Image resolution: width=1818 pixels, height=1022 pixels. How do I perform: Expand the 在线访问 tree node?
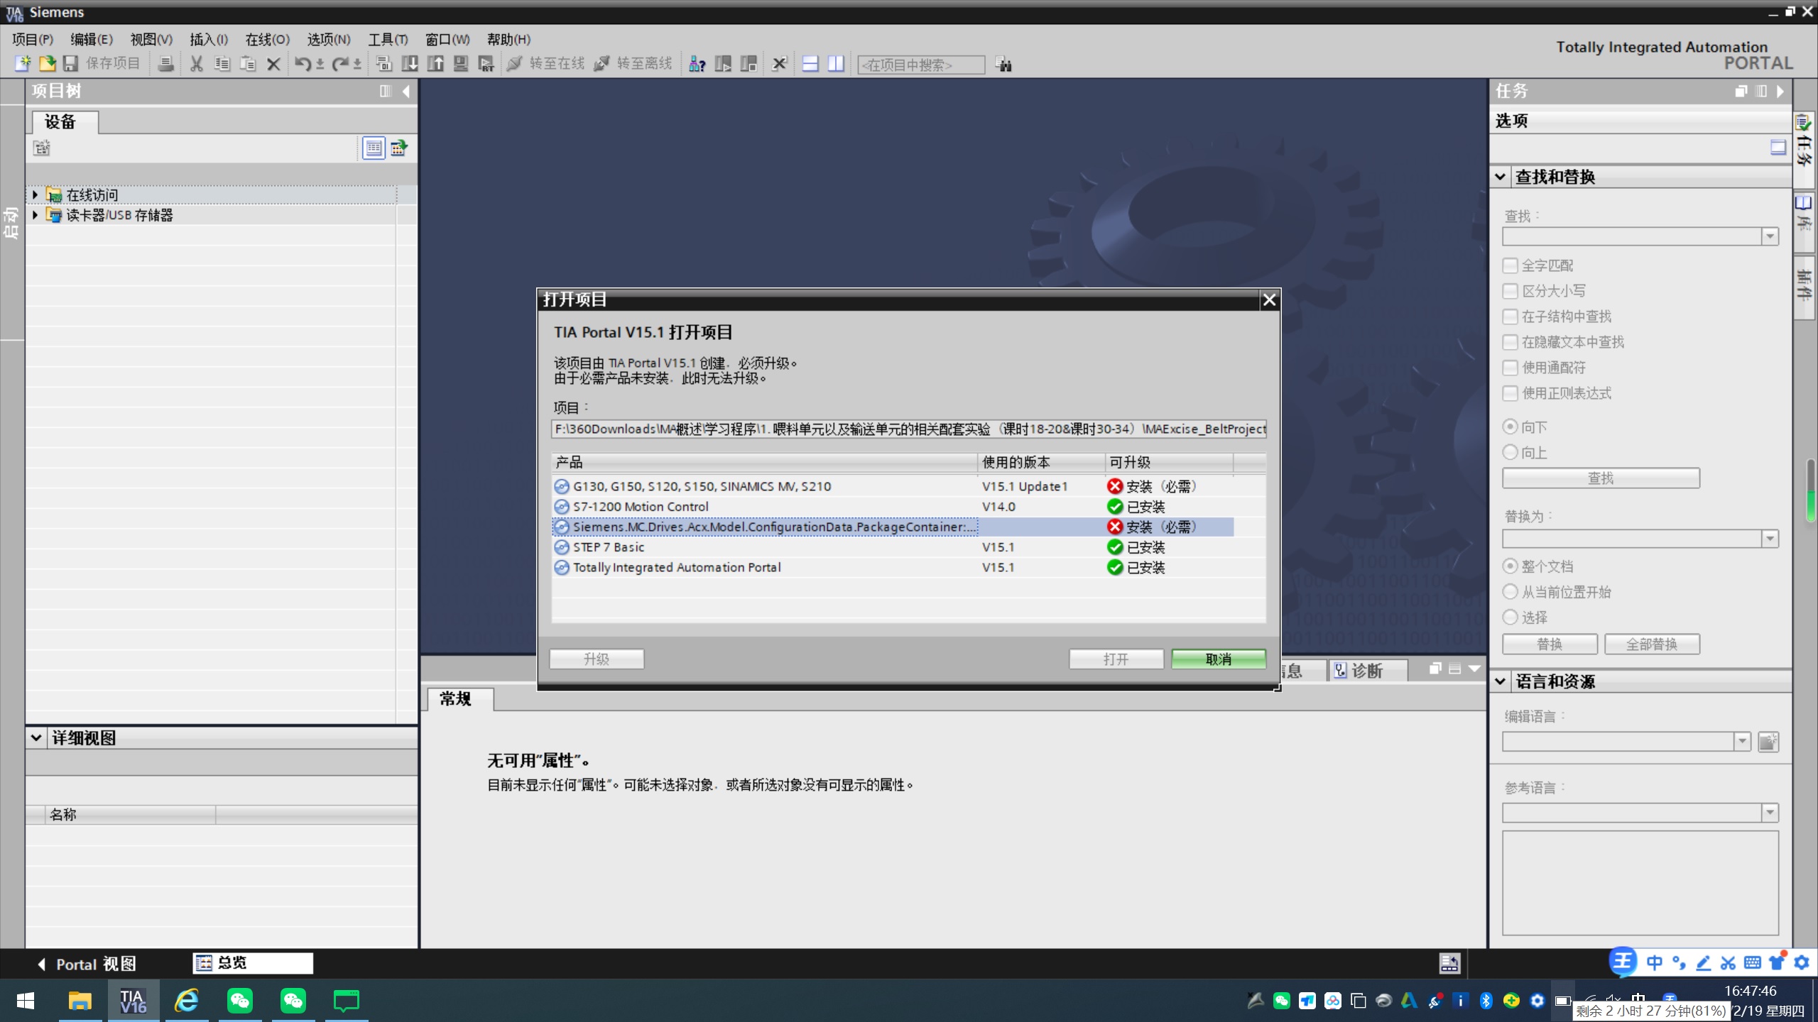pyautogui.click(x=35, y=194)
